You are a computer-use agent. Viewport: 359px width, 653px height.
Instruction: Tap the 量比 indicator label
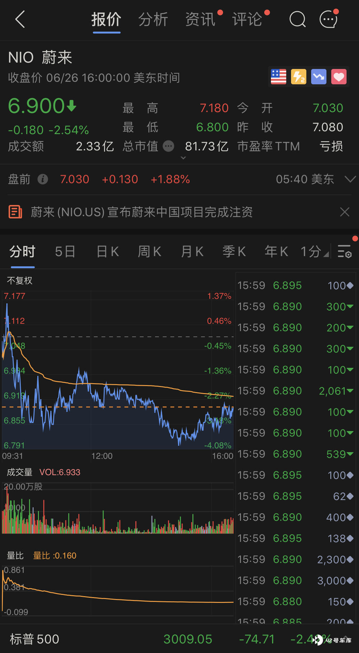[x=15, y=556]
